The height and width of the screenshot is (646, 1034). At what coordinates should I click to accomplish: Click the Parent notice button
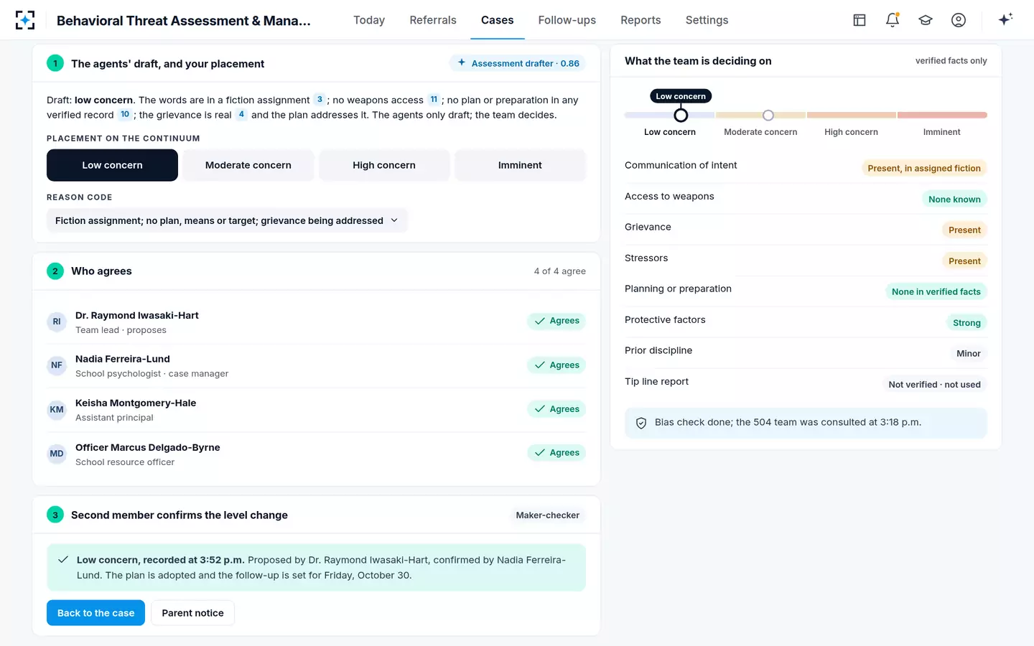coord(192,613)
